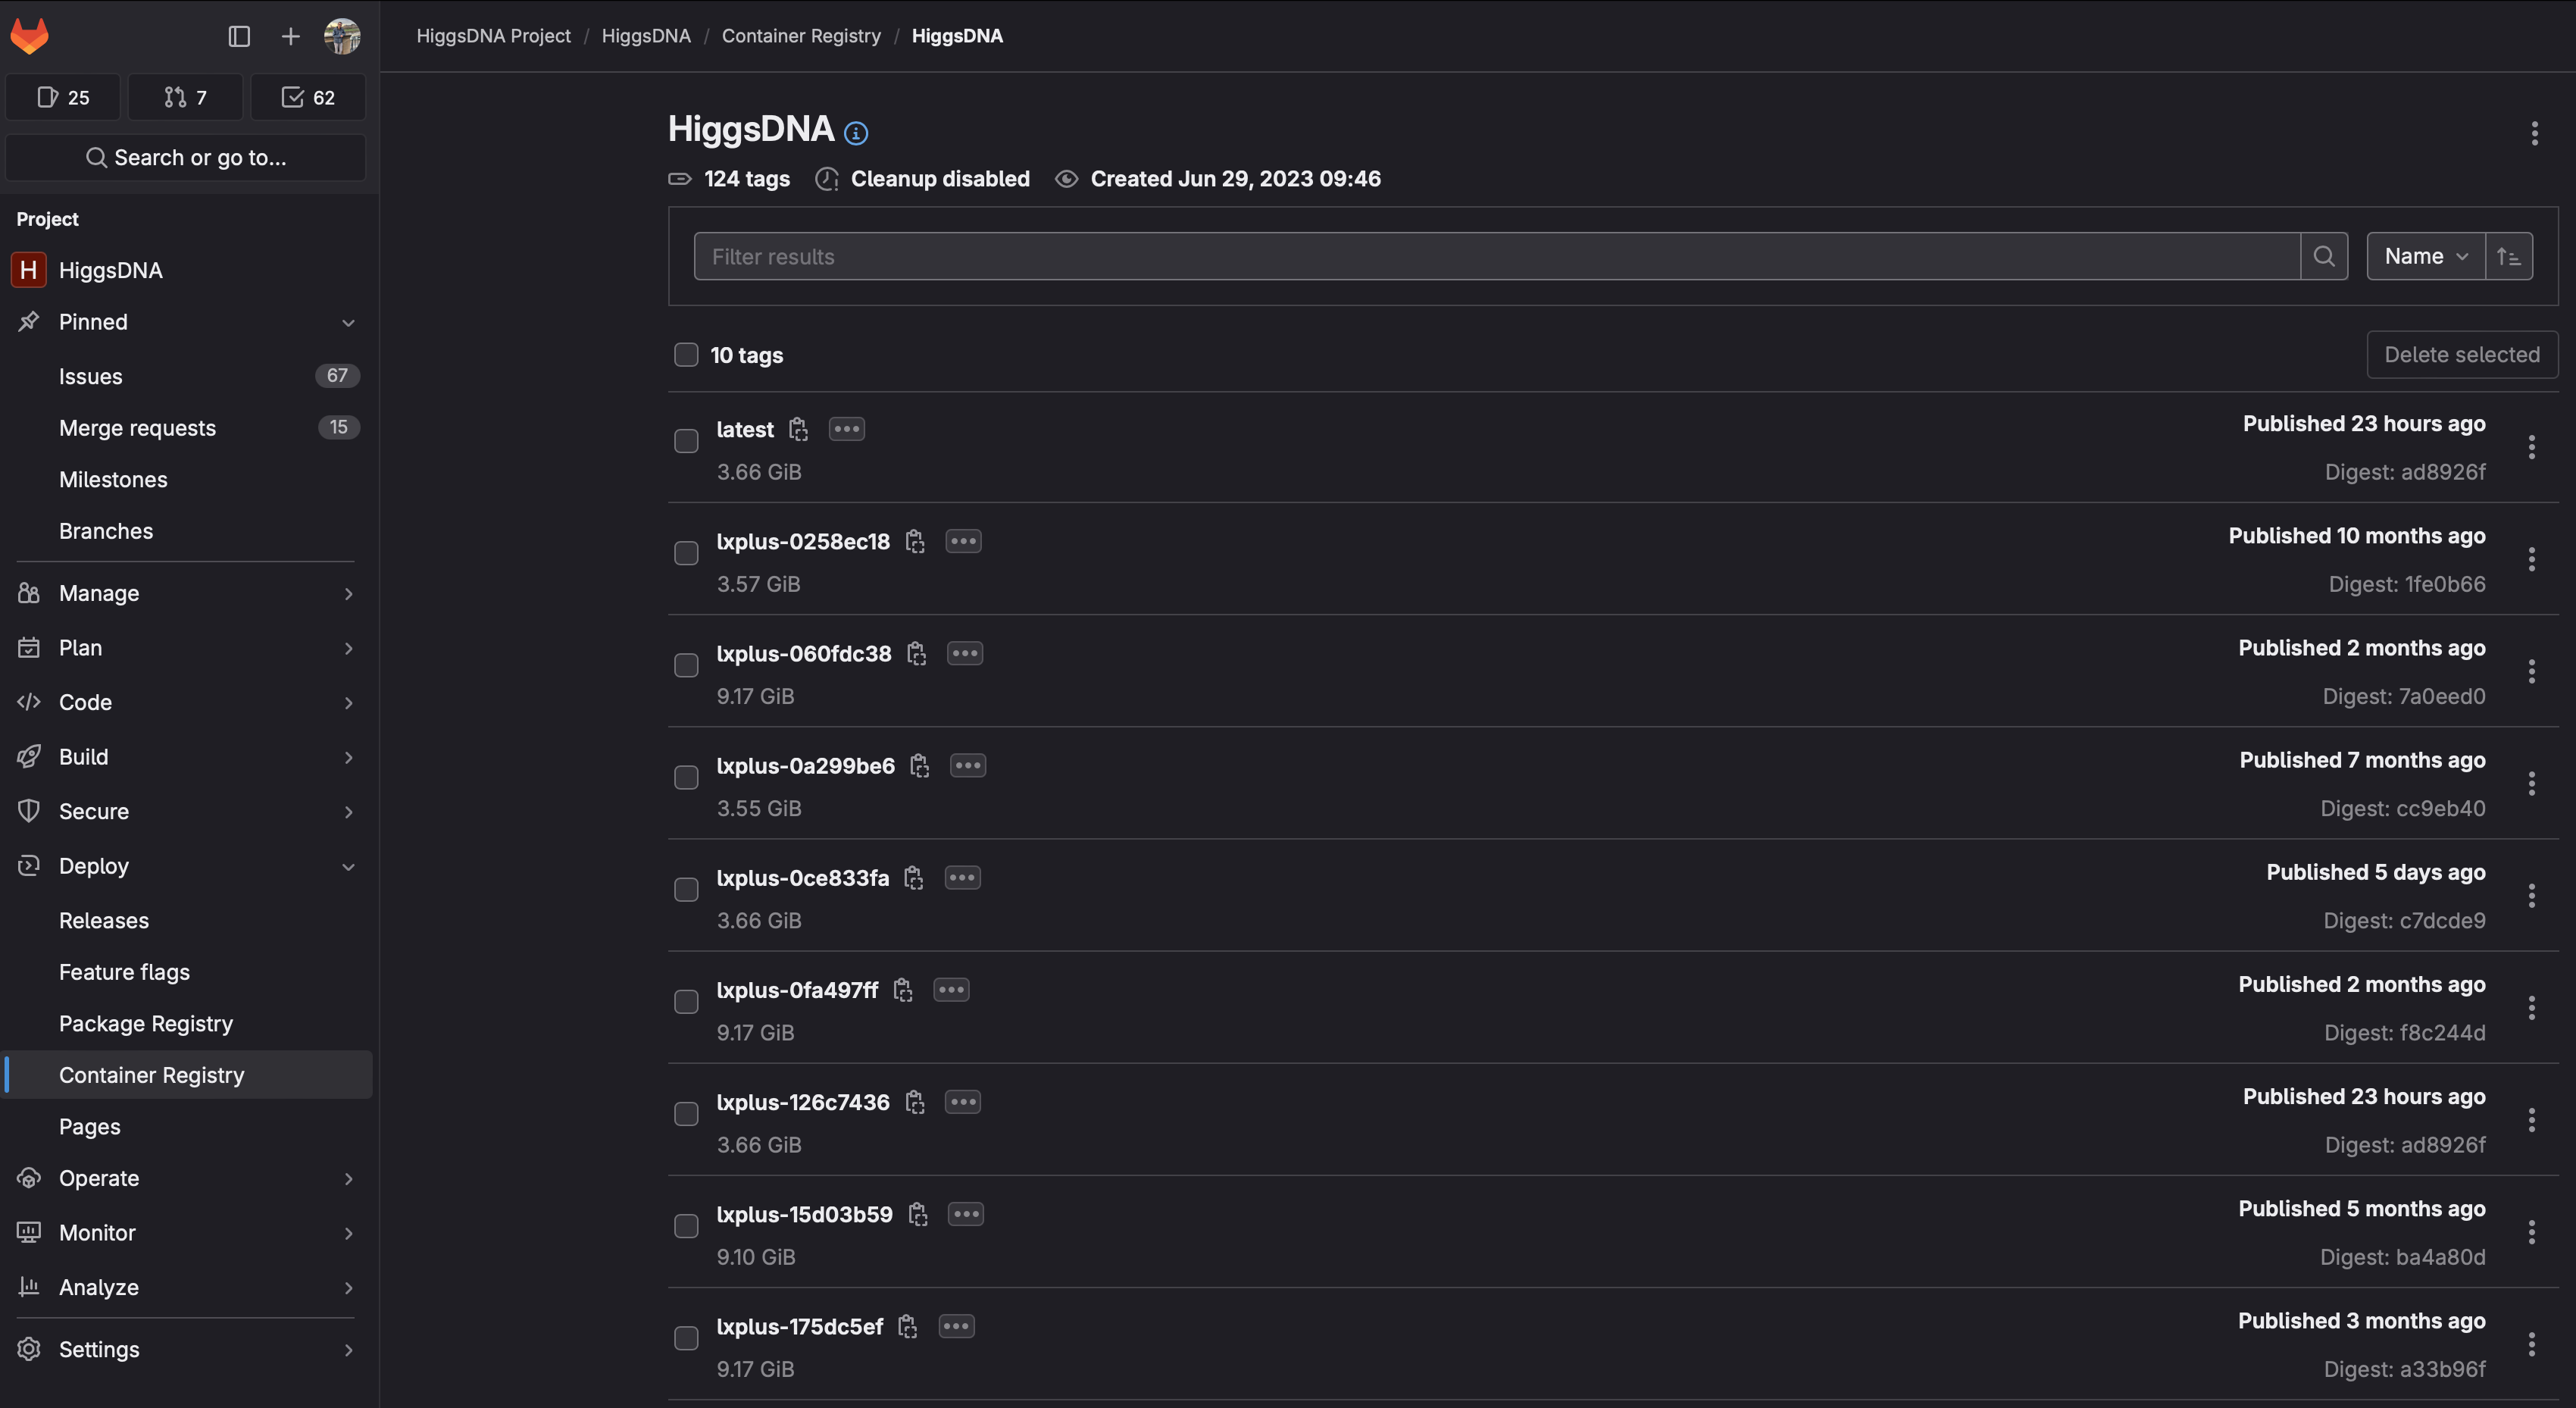Open Releases under Deploy
Screen dimensions: 2576x1408
click(186, 920)
